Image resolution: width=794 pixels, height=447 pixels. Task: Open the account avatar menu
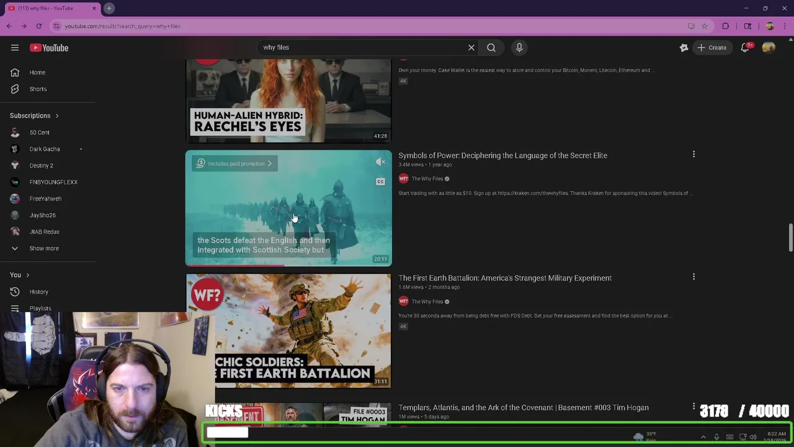[x=769, y=48]
